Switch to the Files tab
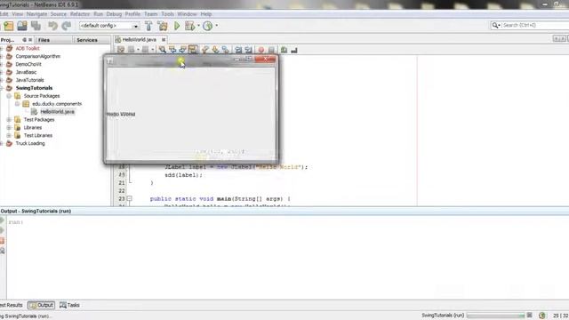This screenshot has width=569, height=320. click(44, 40)
